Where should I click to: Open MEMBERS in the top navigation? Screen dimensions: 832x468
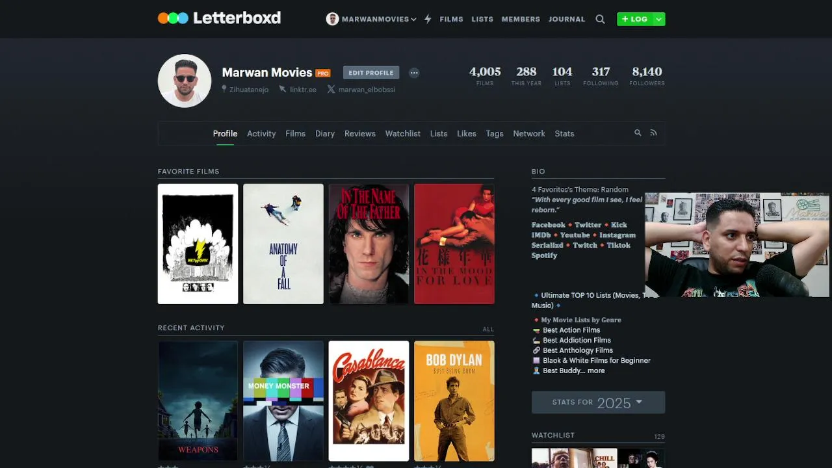pos(521,19)
